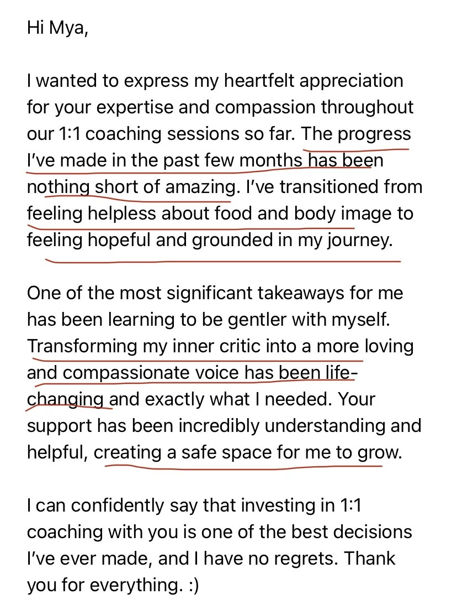Image resolution: width=457 pixels, height=615 pixels.
Task: Click the words "gentler with myself."
Action: point(309,320)
